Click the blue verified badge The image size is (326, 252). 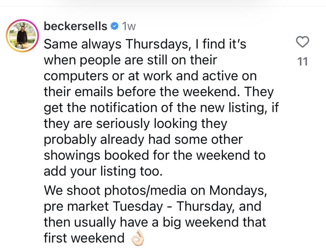(114, 26)
